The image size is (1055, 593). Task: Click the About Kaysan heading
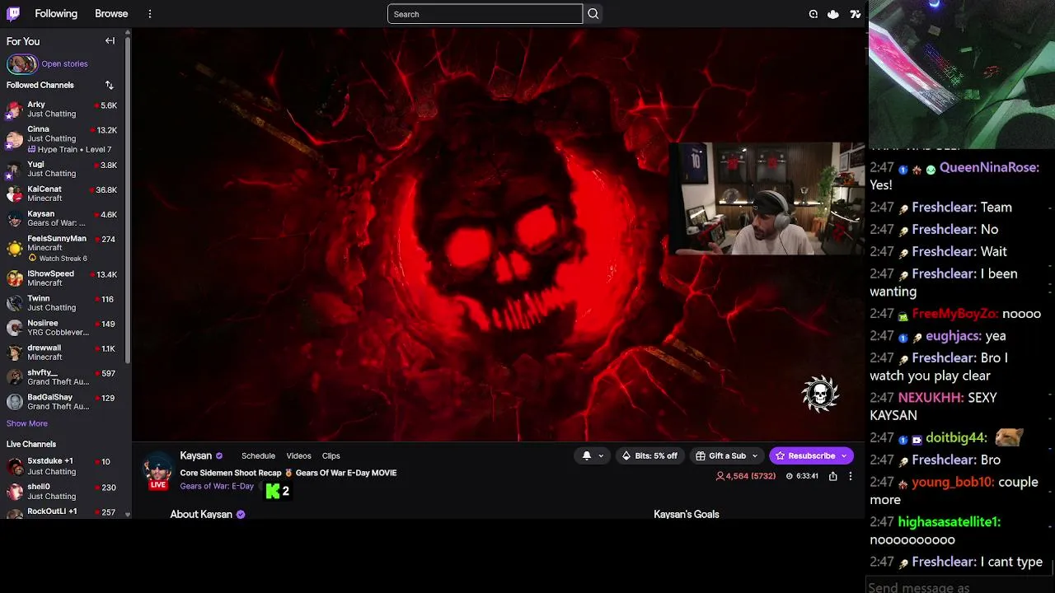click(201, 514)
